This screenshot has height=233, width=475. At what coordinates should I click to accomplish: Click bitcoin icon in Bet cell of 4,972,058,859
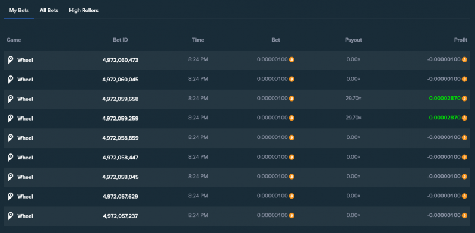(x=292, y=138)
